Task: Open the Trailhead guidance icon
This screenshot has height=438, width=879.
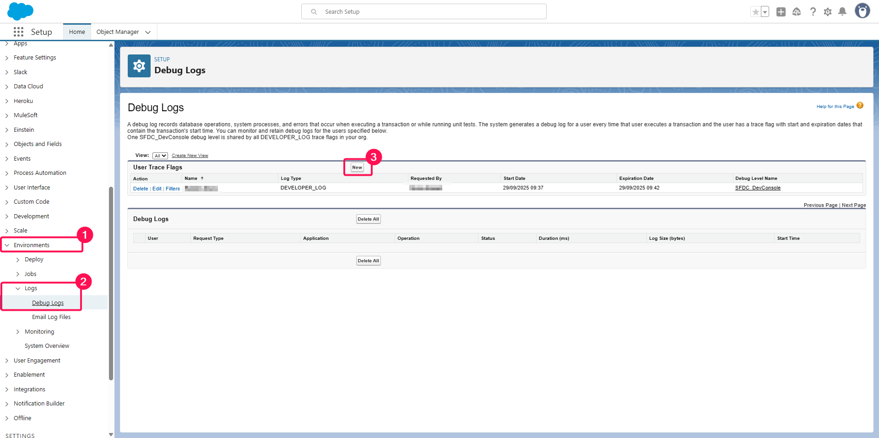Action: pyautogui.click(x=797, y=12)
